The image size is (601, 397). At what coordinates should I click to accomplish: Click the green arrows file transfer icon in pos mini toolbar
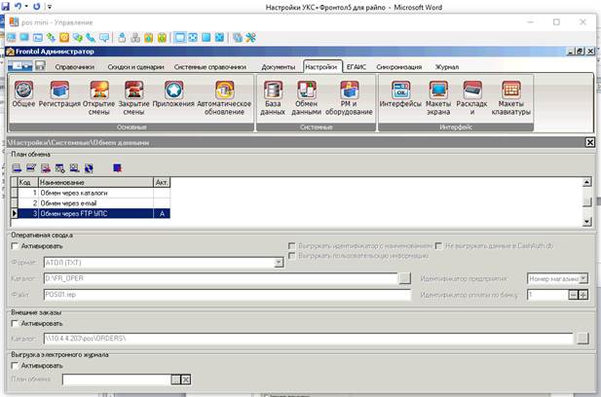51,38
